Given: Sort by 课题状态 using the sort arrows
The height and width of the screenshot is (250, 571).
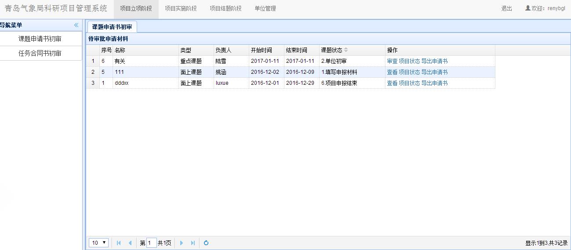Looking at the screenshot, I should point(346,50).
